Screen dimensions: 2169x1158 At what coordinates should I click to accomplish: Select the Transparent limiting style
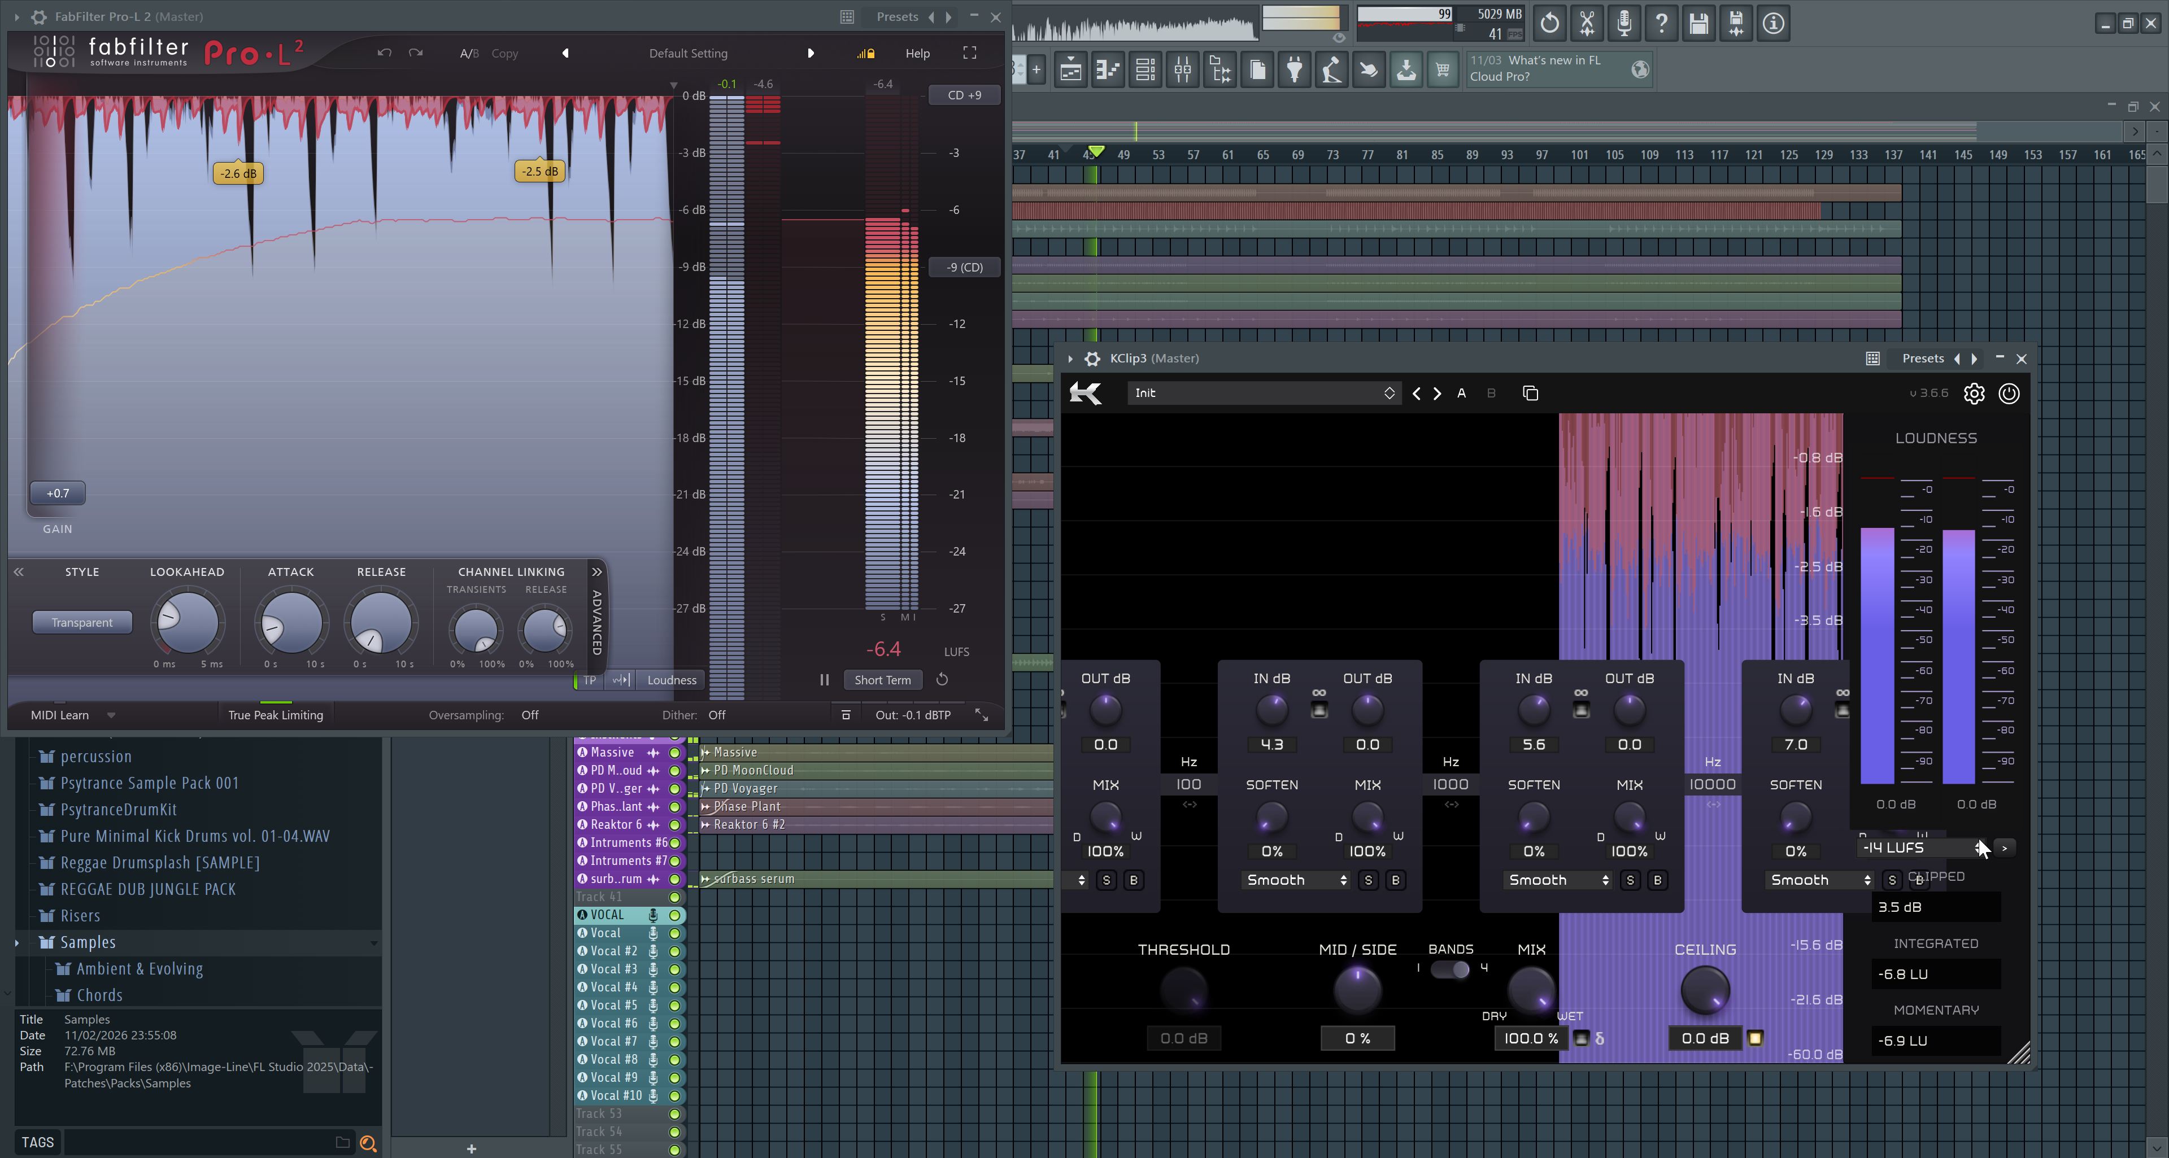point(82,622)
